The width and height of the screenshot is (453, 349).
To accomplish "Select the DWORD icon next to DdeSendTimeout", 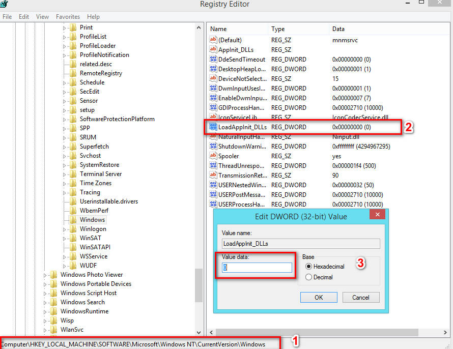I will coord(213,59).
